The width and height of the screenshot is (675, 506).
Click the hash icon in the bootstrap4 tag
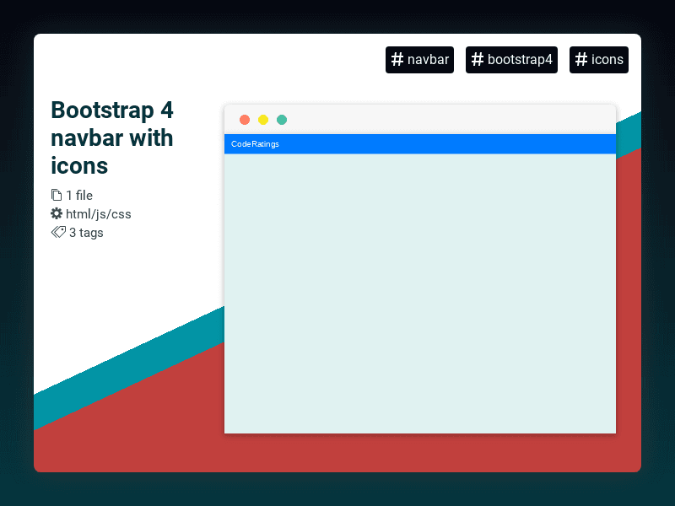tap(477, 60)
